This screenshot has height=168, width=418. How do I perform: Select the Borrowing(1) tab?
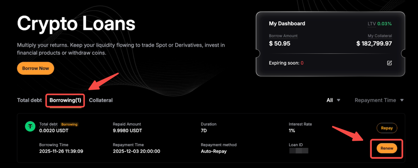[65, 100]
